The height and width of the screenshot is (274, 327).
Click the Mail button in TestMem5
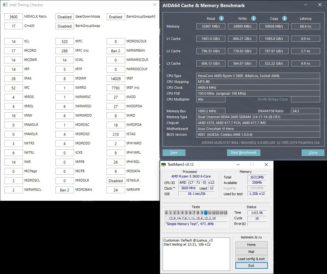coord(251,251)
